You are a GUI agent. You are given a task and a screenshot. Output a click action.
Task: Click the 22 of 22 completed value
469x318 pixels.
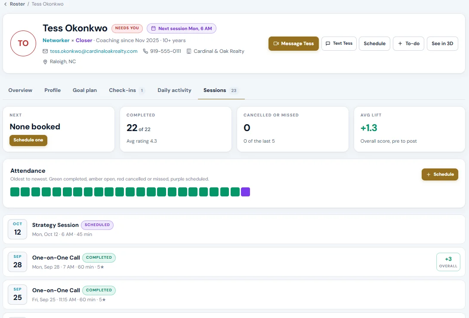tap(139, 128)
